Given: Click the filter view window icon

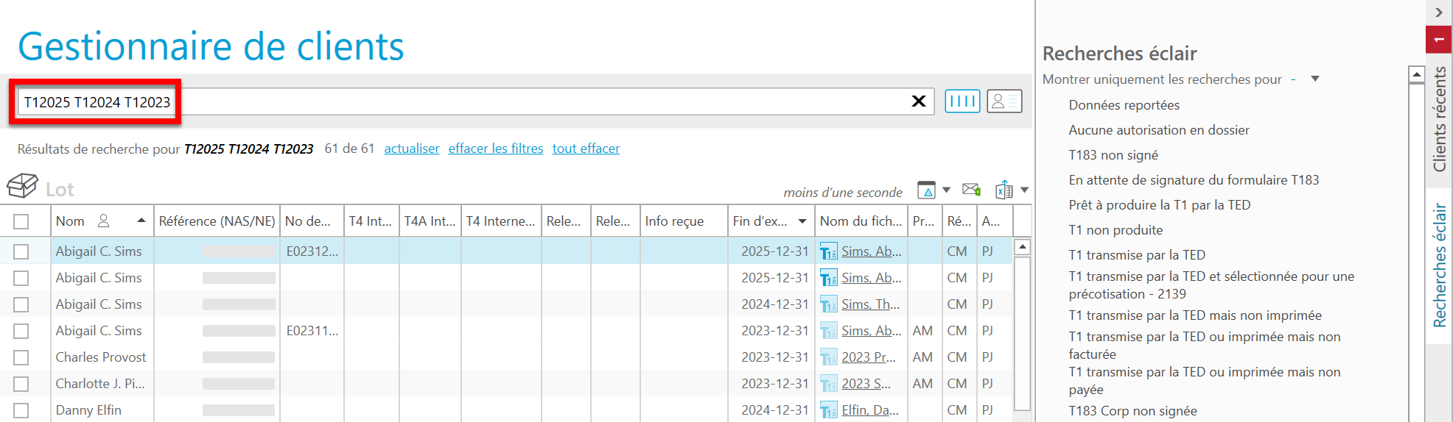Looking at the screenshot, I should (926, 190).
